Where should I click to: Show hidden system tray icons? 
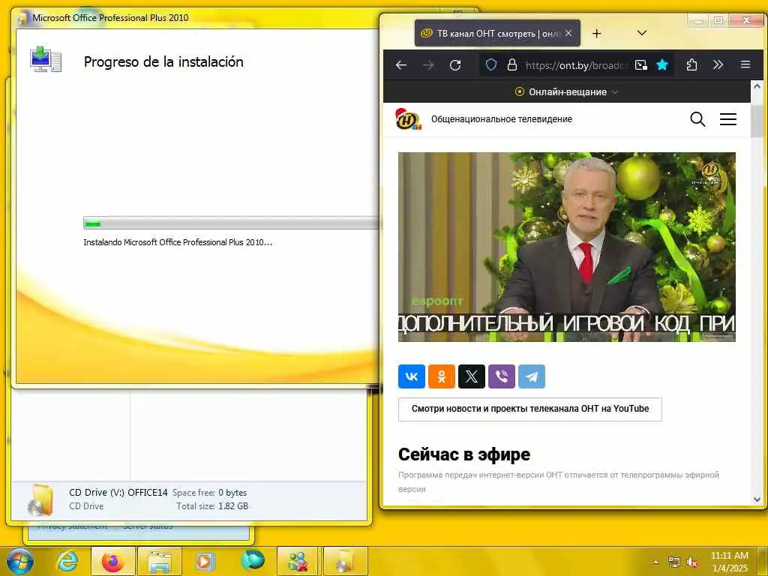655,562
